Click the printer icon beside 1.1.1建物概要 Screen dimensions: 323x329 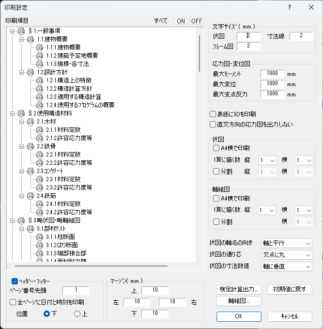40,47
